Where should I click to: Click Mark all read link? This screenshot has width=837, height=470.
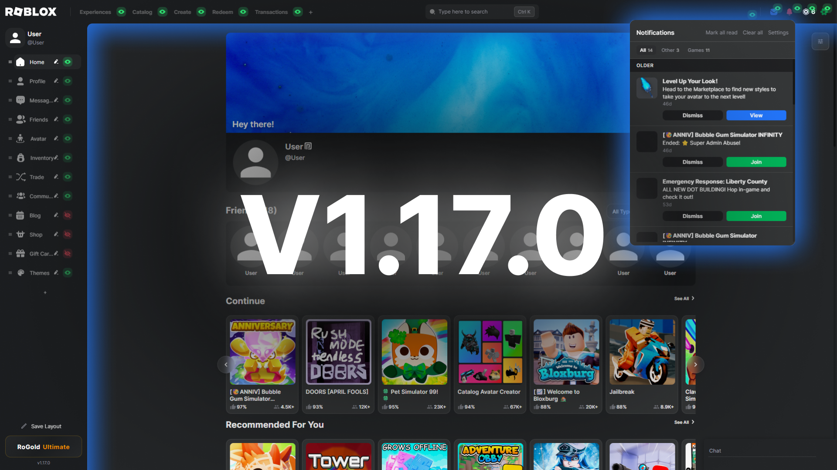coord(721,33)
